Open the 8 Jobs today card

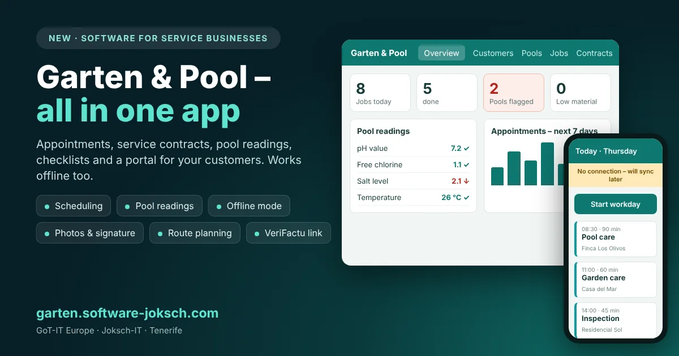pos(380,93)
